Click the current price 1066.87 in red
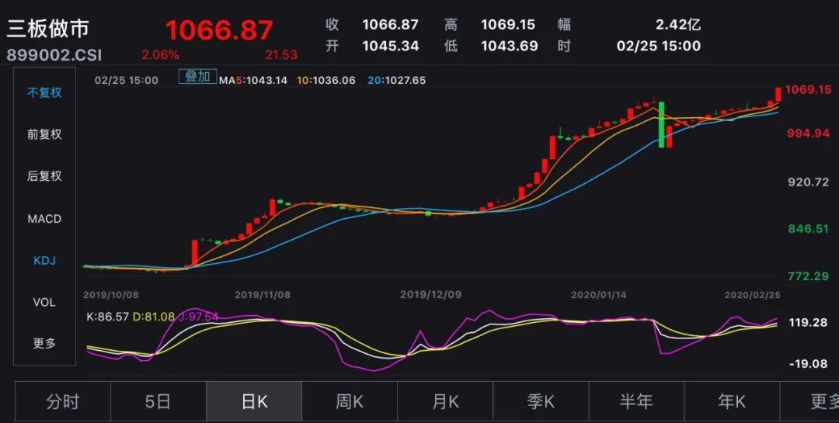 (219, 30)
